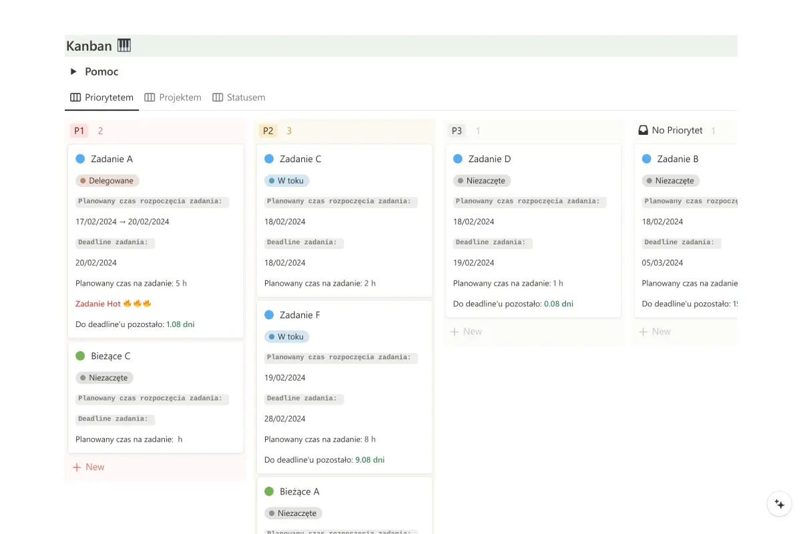Click the green circle icon on Bieżące A

[x=270, y=491]
